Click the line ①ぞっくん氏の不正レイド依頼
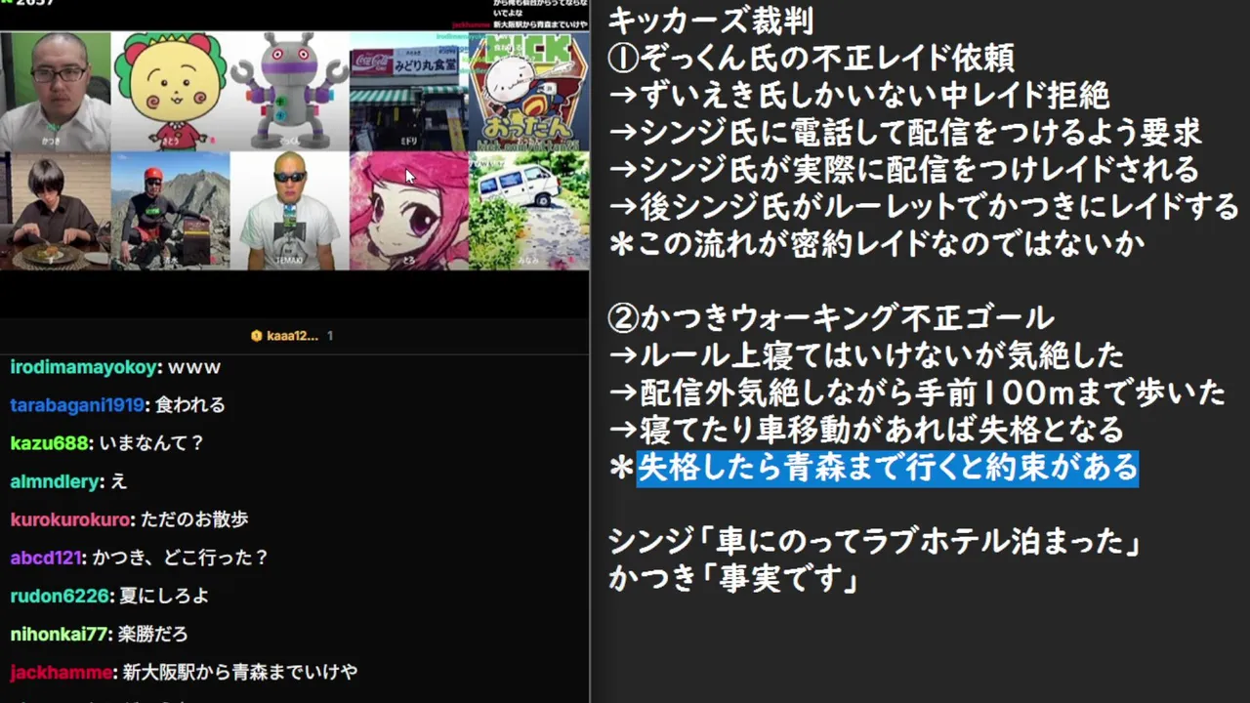 pos(811,58)
